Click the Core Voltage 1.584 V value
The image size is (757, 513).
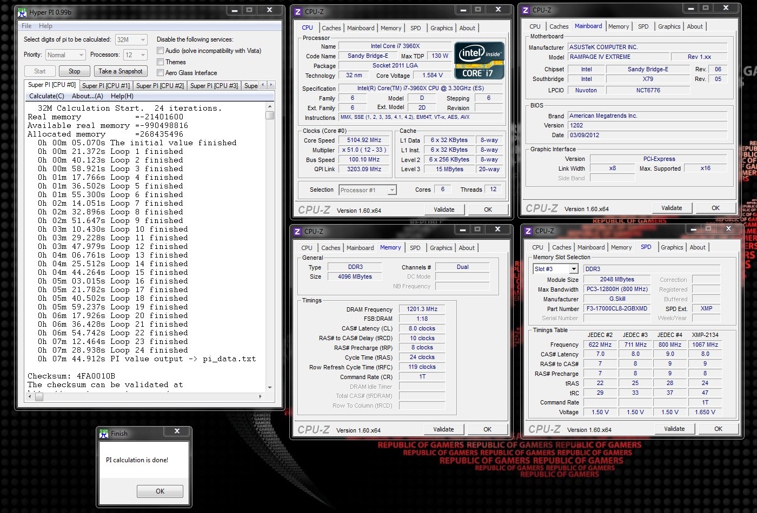pos(433,76)
